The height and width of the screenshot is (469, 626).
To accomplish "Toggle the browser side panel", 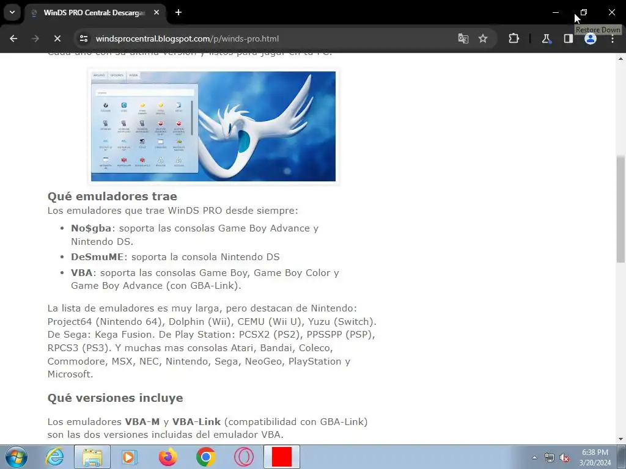I will [x=568, y=38].
